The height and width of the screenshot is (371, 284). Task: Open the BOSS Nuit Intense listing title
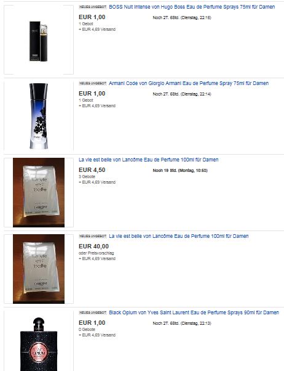point(192,7)
